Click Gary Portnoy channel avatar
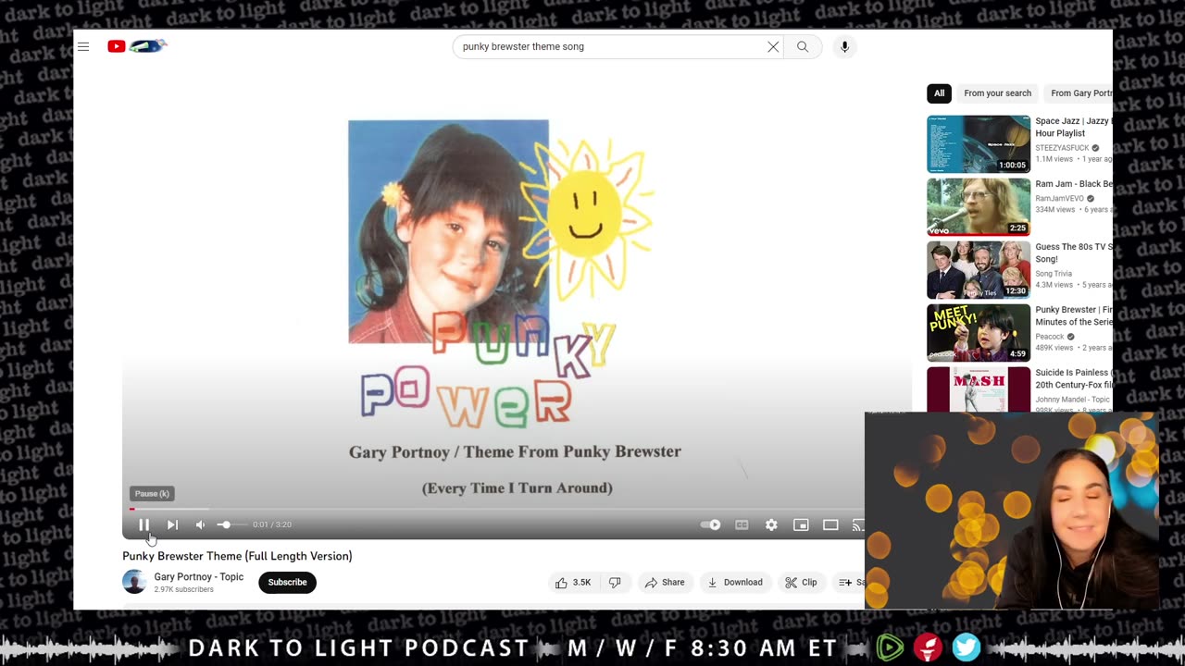This screenshot has width=1185, height=666. [x=134, y=582]
